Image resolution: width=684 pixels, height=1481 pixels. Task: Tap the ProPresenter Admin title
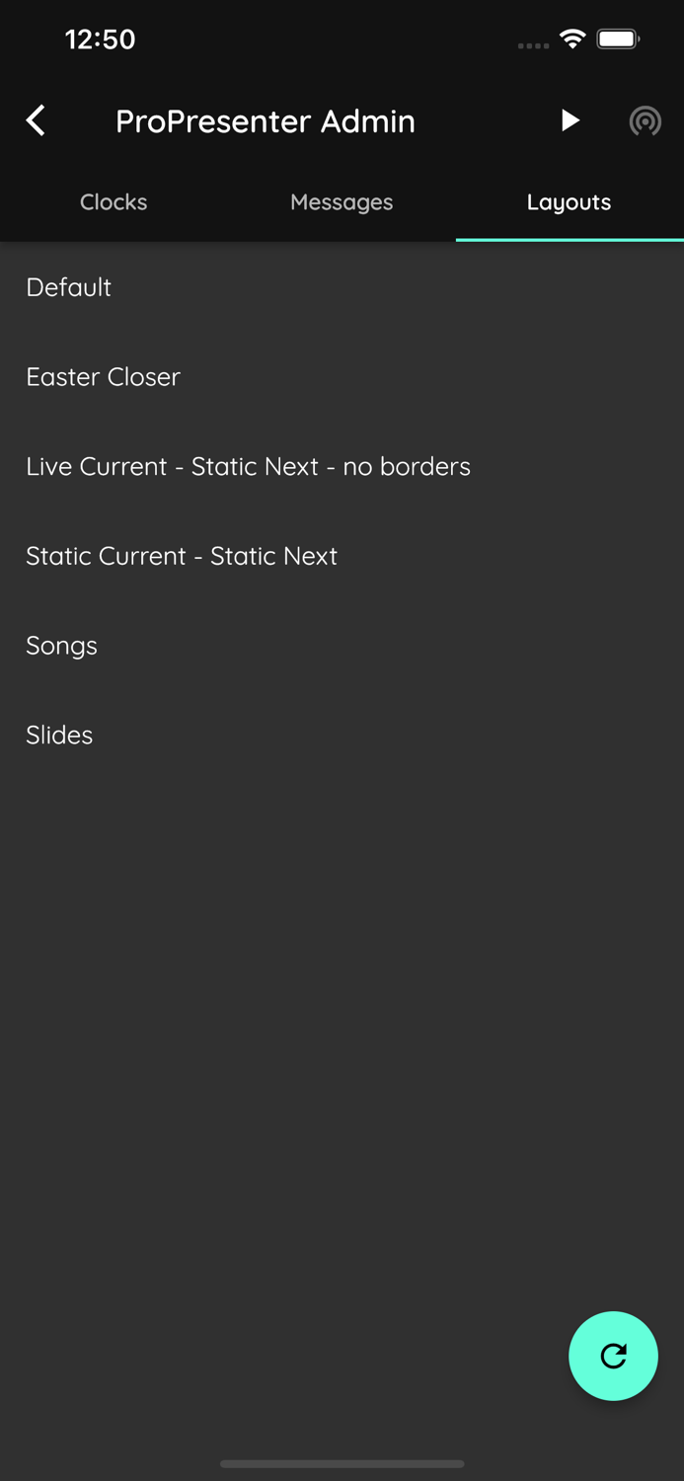coord(266,120)
